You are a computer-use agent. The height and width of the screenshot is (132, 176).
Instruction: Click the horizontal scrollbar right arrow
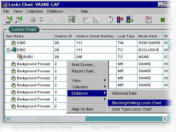pyautogui.click(x=165, y=119)
